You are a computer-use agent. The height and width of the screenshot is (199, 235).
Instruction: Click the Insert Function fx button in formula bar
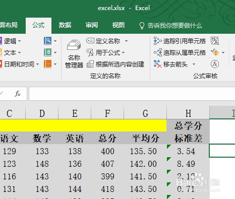(x=18, y=94)
